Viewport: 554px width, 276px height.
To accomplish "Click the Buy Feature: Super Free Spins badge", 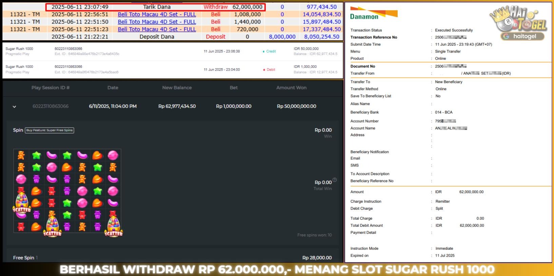I will click(x=50, y=130).
